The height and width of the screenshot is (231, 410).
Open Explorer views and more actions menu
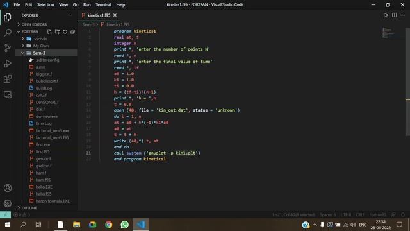70,15
